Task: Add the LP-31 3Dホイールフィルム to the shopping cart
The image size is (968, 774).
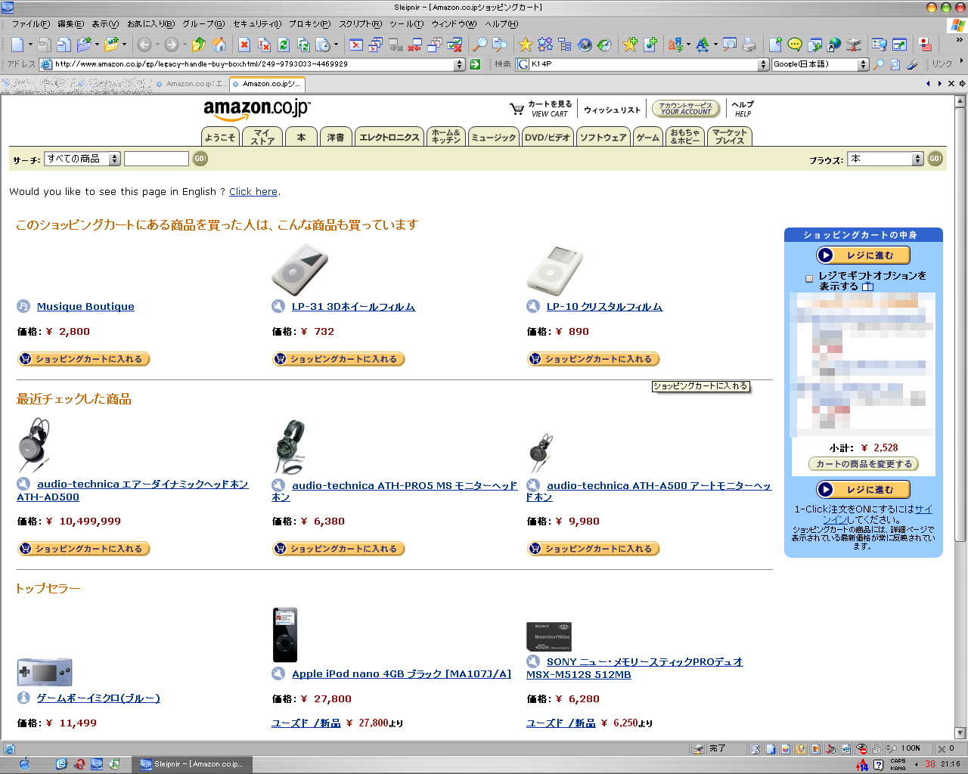Action: point(339,359)
